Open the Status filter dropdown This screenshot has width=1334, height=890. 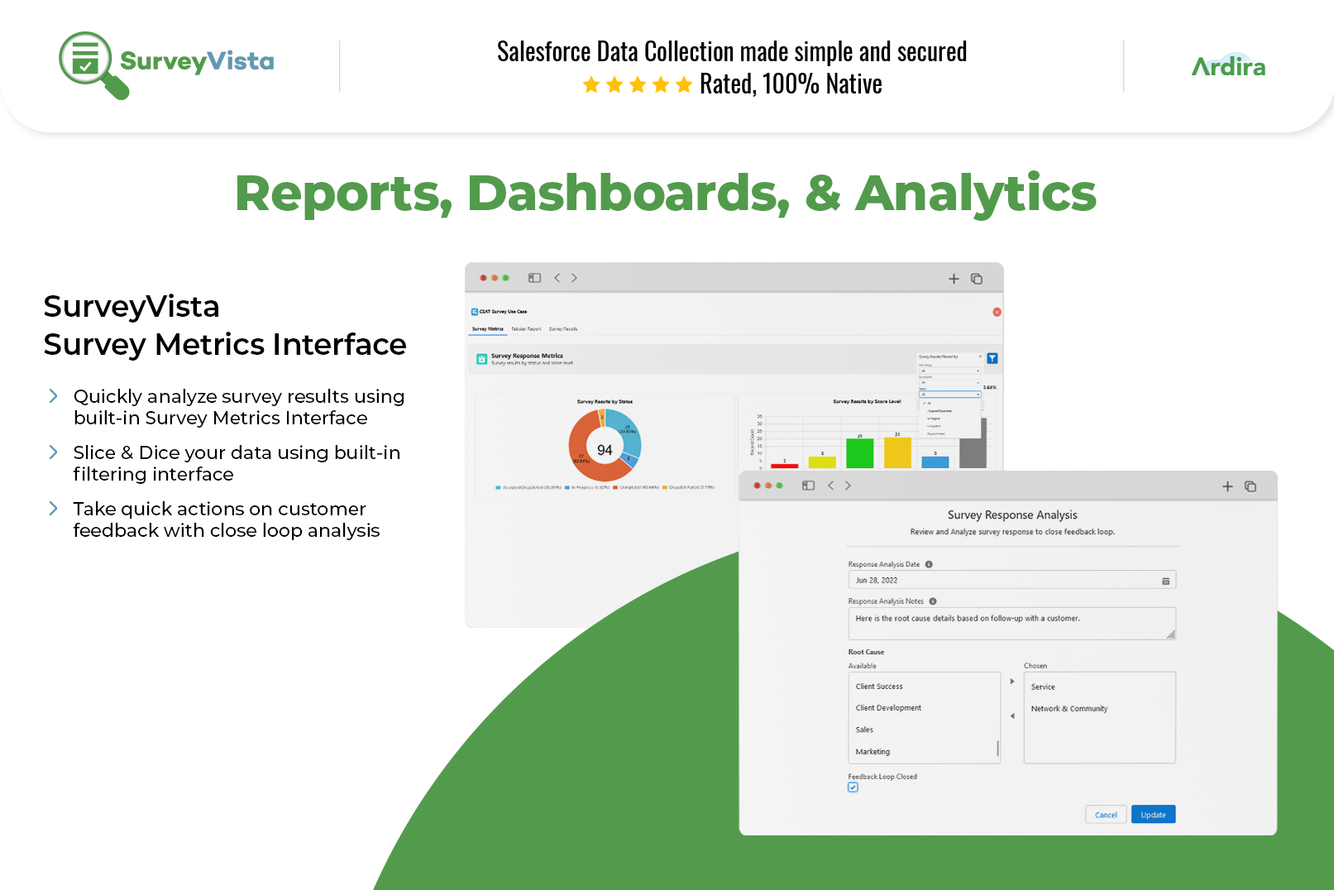click(950, 395)
